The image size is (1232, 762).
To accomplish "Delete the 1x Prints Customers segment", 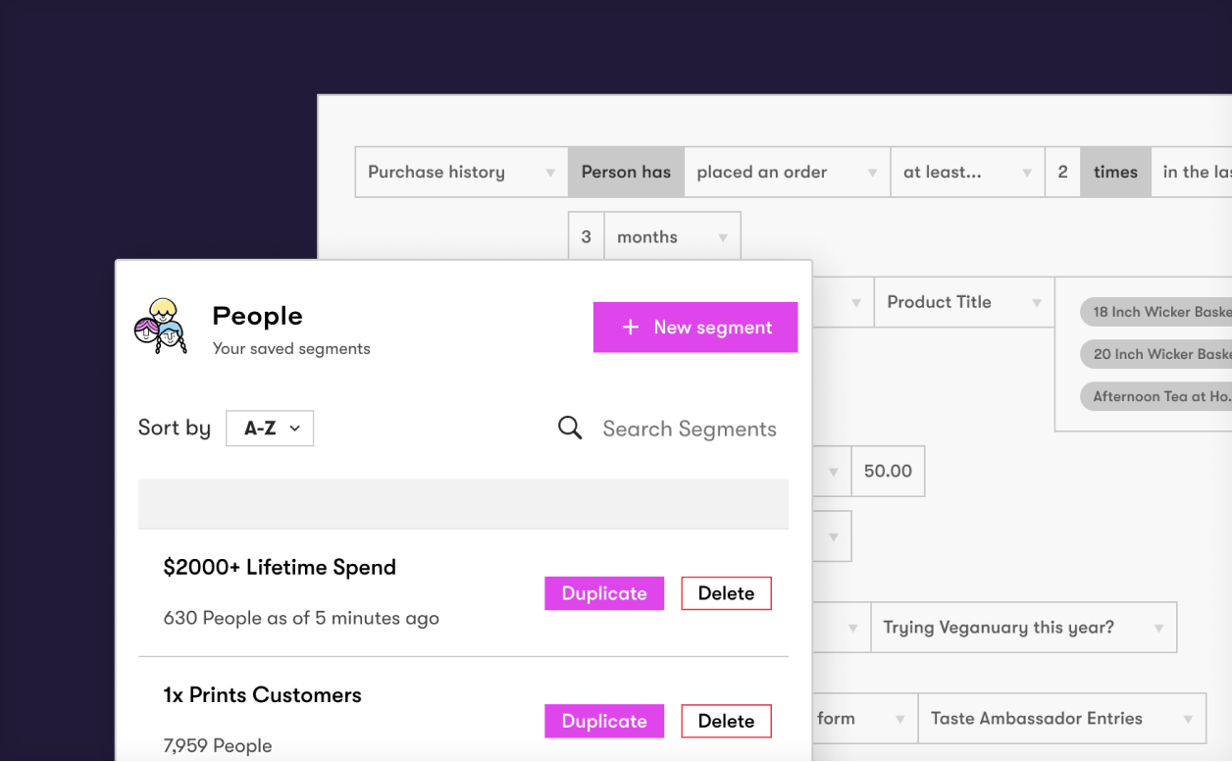I will [x=726, y=721].
